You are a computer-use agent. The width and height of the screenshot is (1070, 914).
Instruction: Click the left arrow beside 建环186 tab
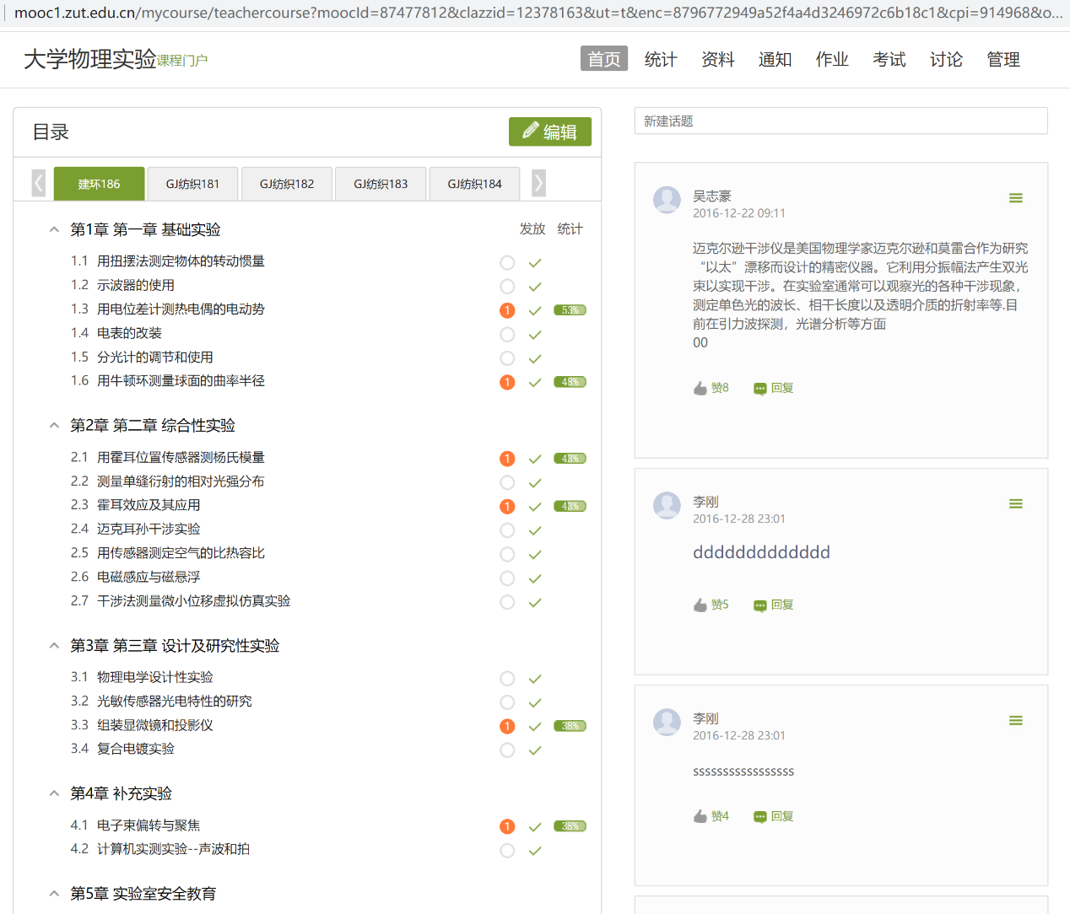point(38,182)
